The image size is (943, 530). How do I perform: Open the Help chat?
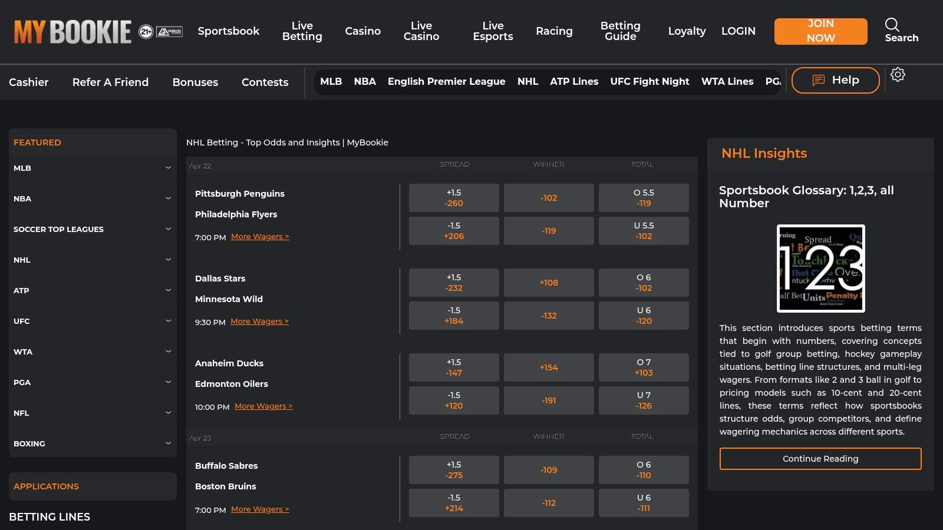835,80
